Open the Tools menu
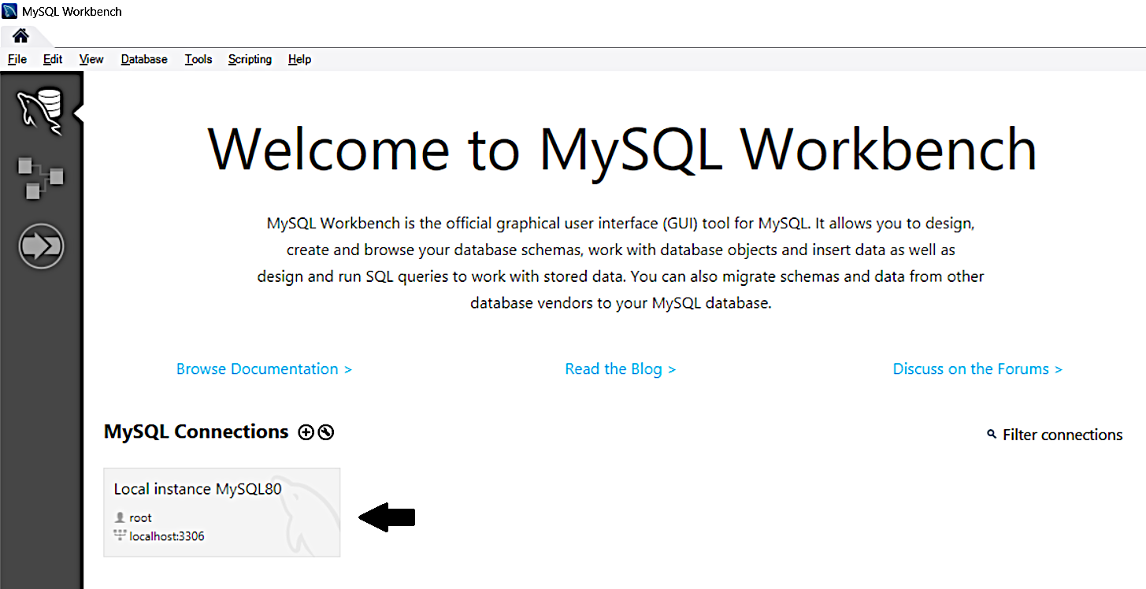1146x589 pixels. 198,59
